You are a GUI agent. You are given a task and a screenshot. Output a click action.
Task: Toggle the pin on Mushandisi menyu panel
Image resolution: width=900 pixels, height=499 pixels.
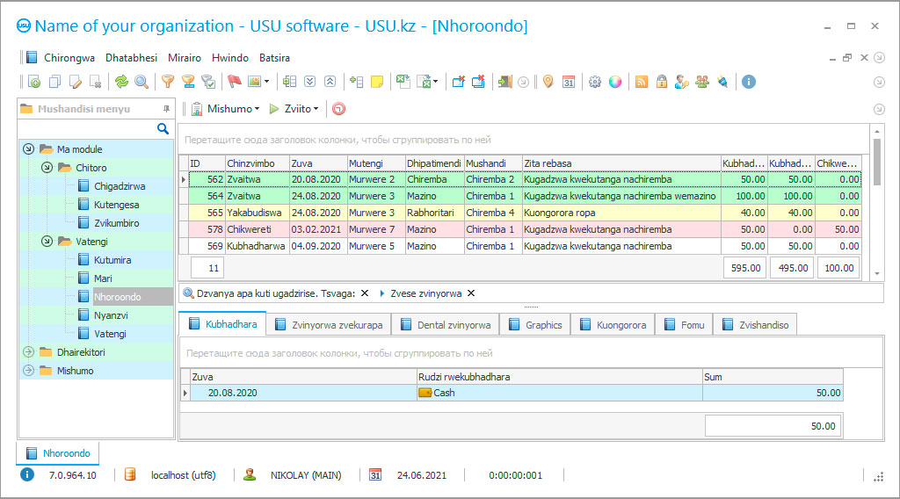click(x=166, y=109)
